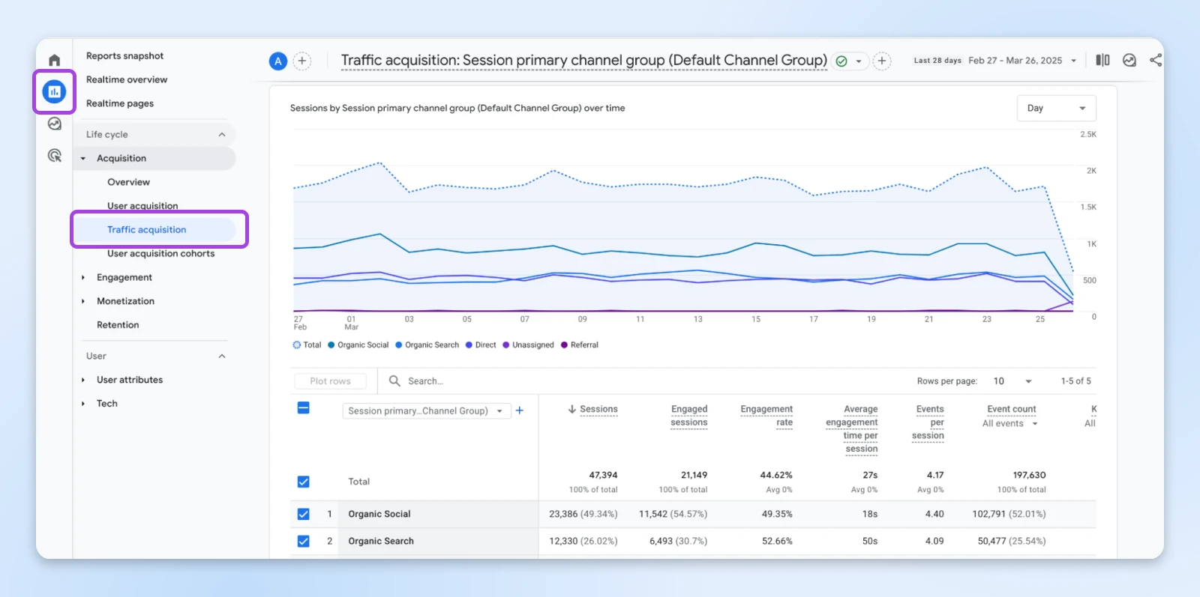Screen dimensions: 1200x597
Task: Open the Explore icon in sidebar
Action: pyautogui.click(x=54, y=124)
